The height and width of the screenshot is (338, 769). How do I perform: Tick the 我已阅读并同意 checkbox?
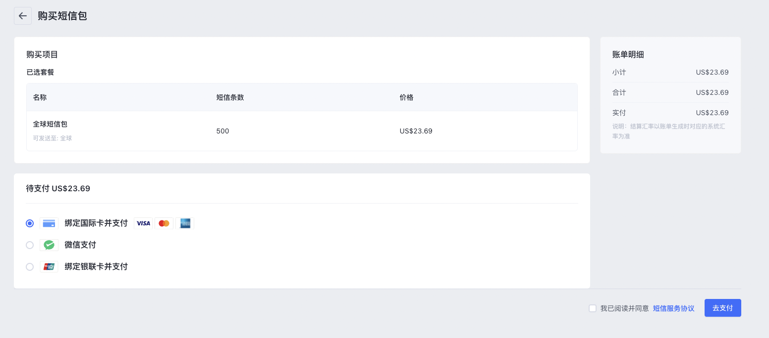593,308
